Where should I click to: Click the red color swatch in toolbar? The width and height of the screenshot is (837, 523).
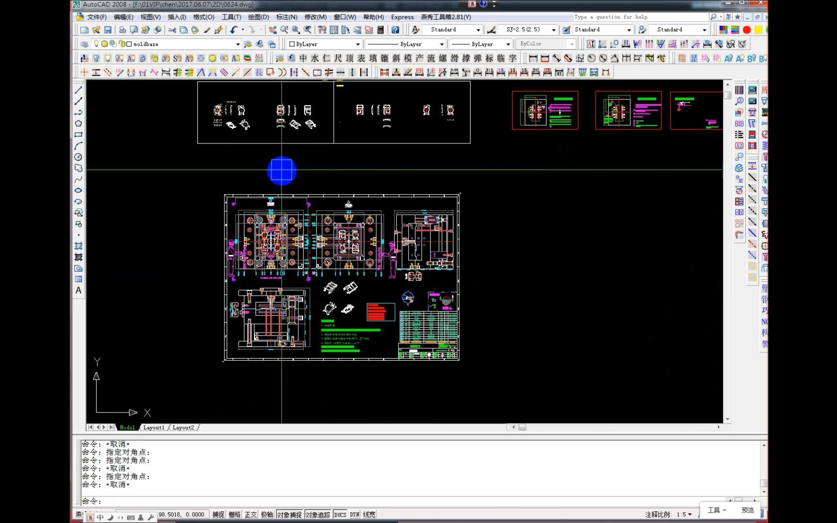click(747, 30)
